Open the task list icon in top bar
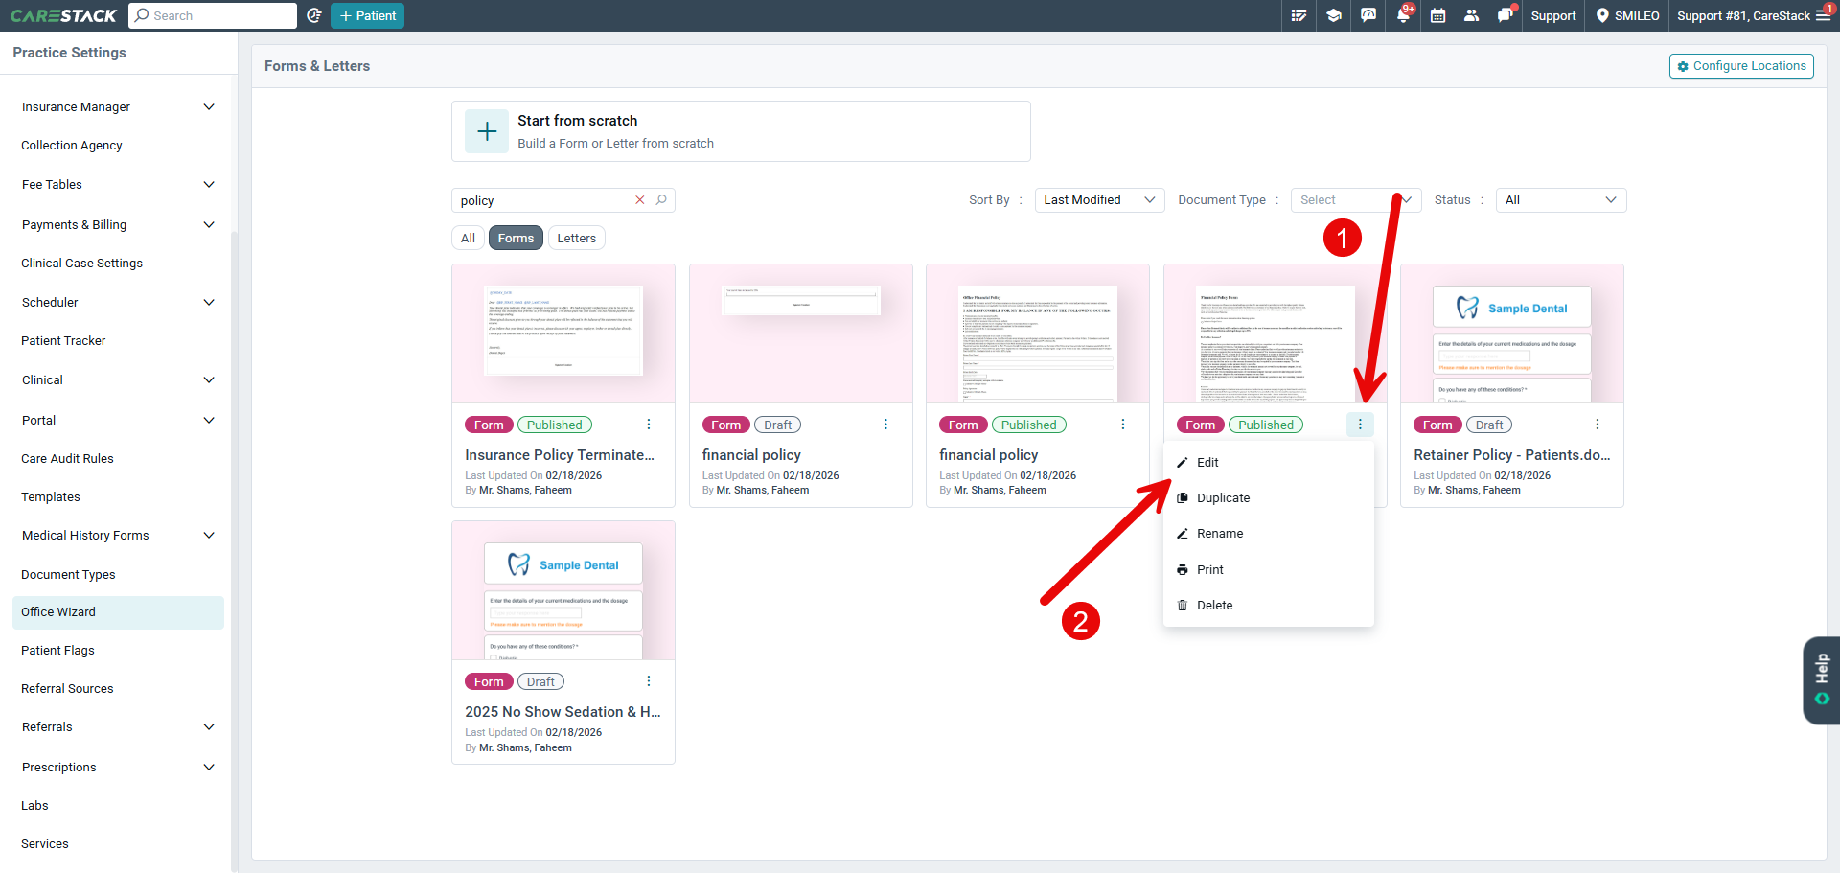 coord(1299,15)
